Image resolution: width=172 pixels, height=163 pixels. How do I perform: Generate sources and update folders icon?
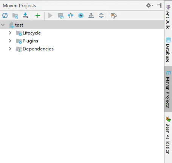pyautogui.click(x=15, y=16)
